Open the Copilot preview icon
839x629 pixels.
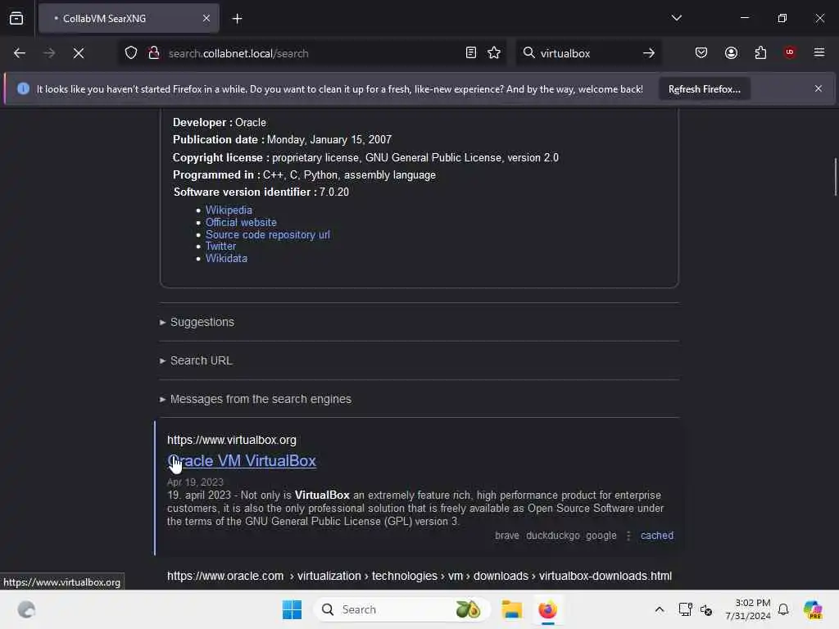click(813, 609)
